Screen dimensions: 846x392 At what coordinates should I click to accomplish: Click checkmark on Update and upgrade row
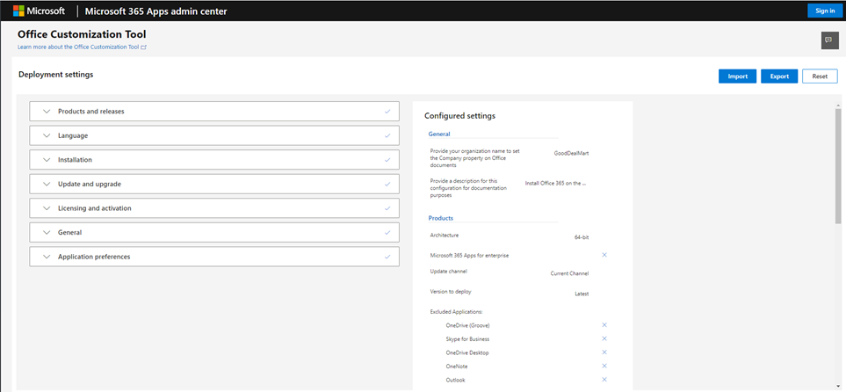coord(387,184)
